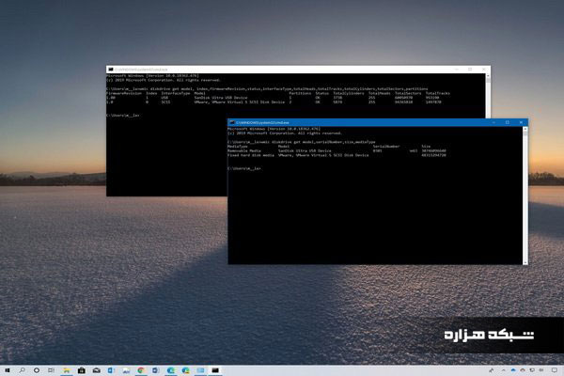The height and width of the screenshot is (376, 564).
Task: Select the Command Prompt taskbar icon
Action: (215, 370)
